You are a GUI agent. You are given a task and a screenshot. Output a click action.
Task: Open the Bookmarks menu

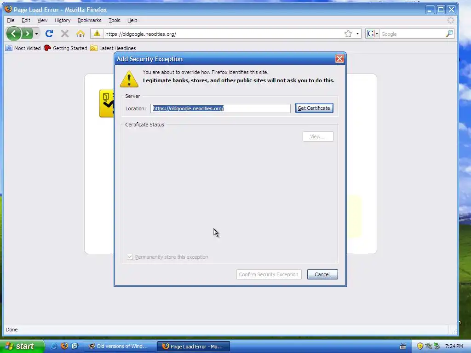[90, 20]
